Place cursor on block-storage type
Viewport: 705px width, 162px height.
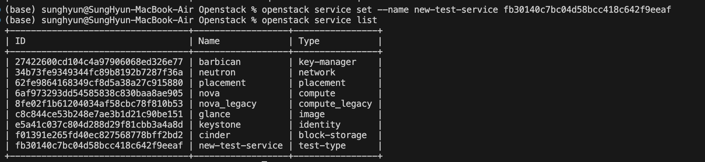point(333,135)
